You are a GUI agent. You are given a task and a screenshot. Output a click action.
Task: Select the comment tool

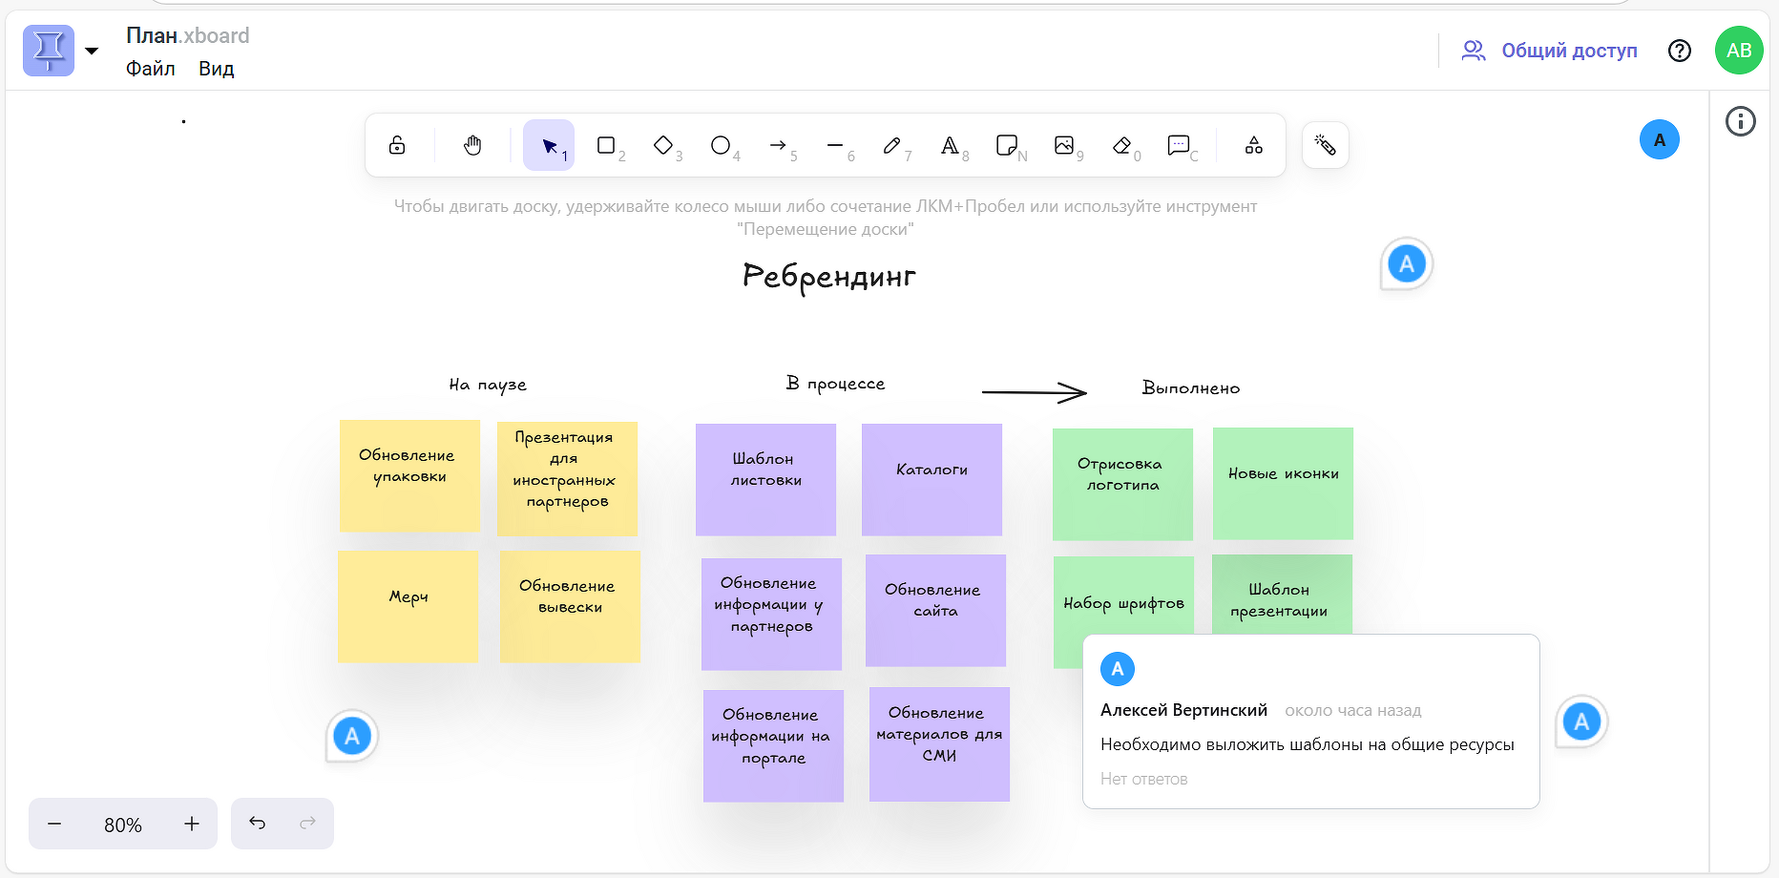click(x=1179, y=145)
